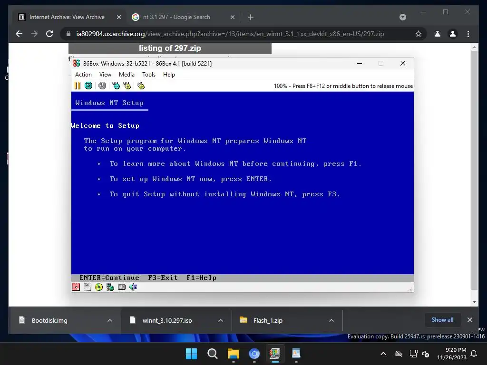Image resolution: width=487 pixels, height=365 pixels.
Task: Click the 'ENTER=Continue' status text
Action: (109, 278)
